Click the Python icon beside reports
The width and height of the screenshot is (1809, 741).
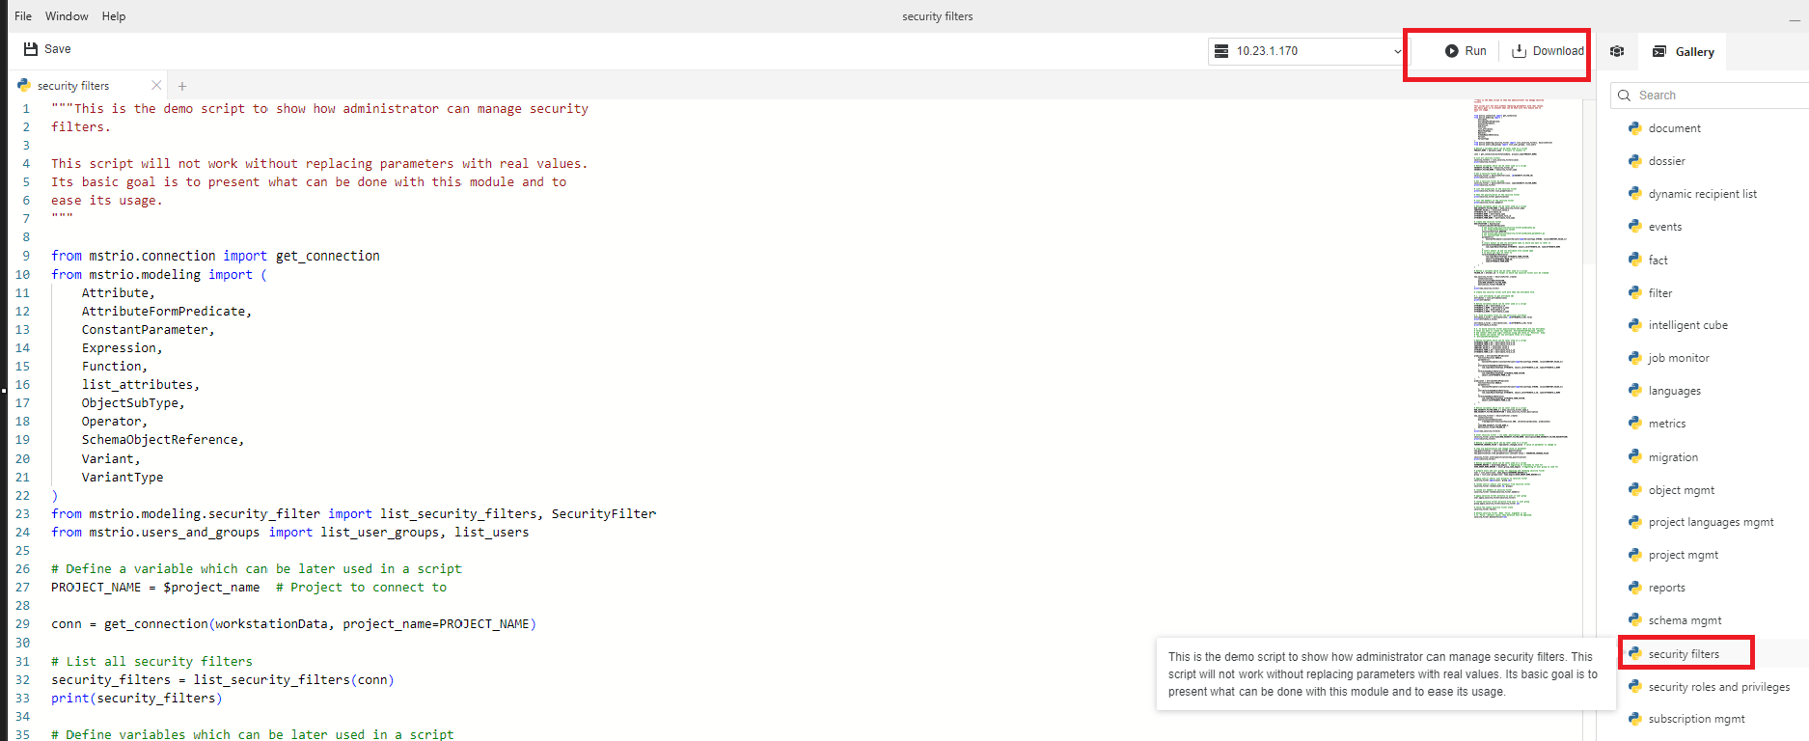[x=1634, y=588]
